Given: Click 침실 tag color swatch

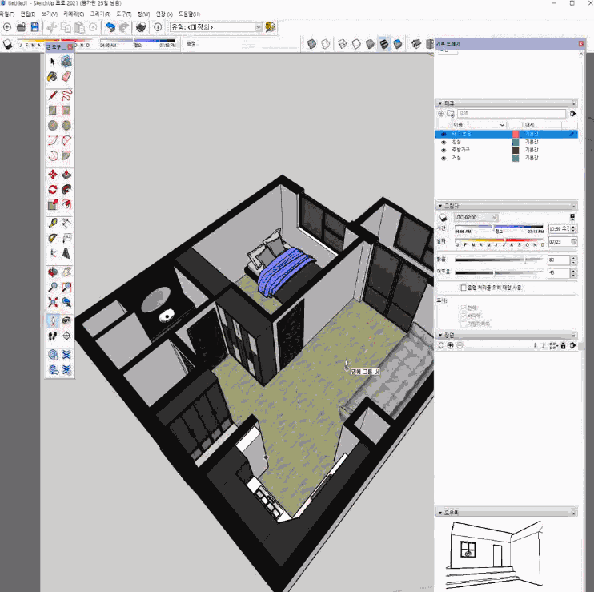Looking at the screenshot, I should (516, 142).
